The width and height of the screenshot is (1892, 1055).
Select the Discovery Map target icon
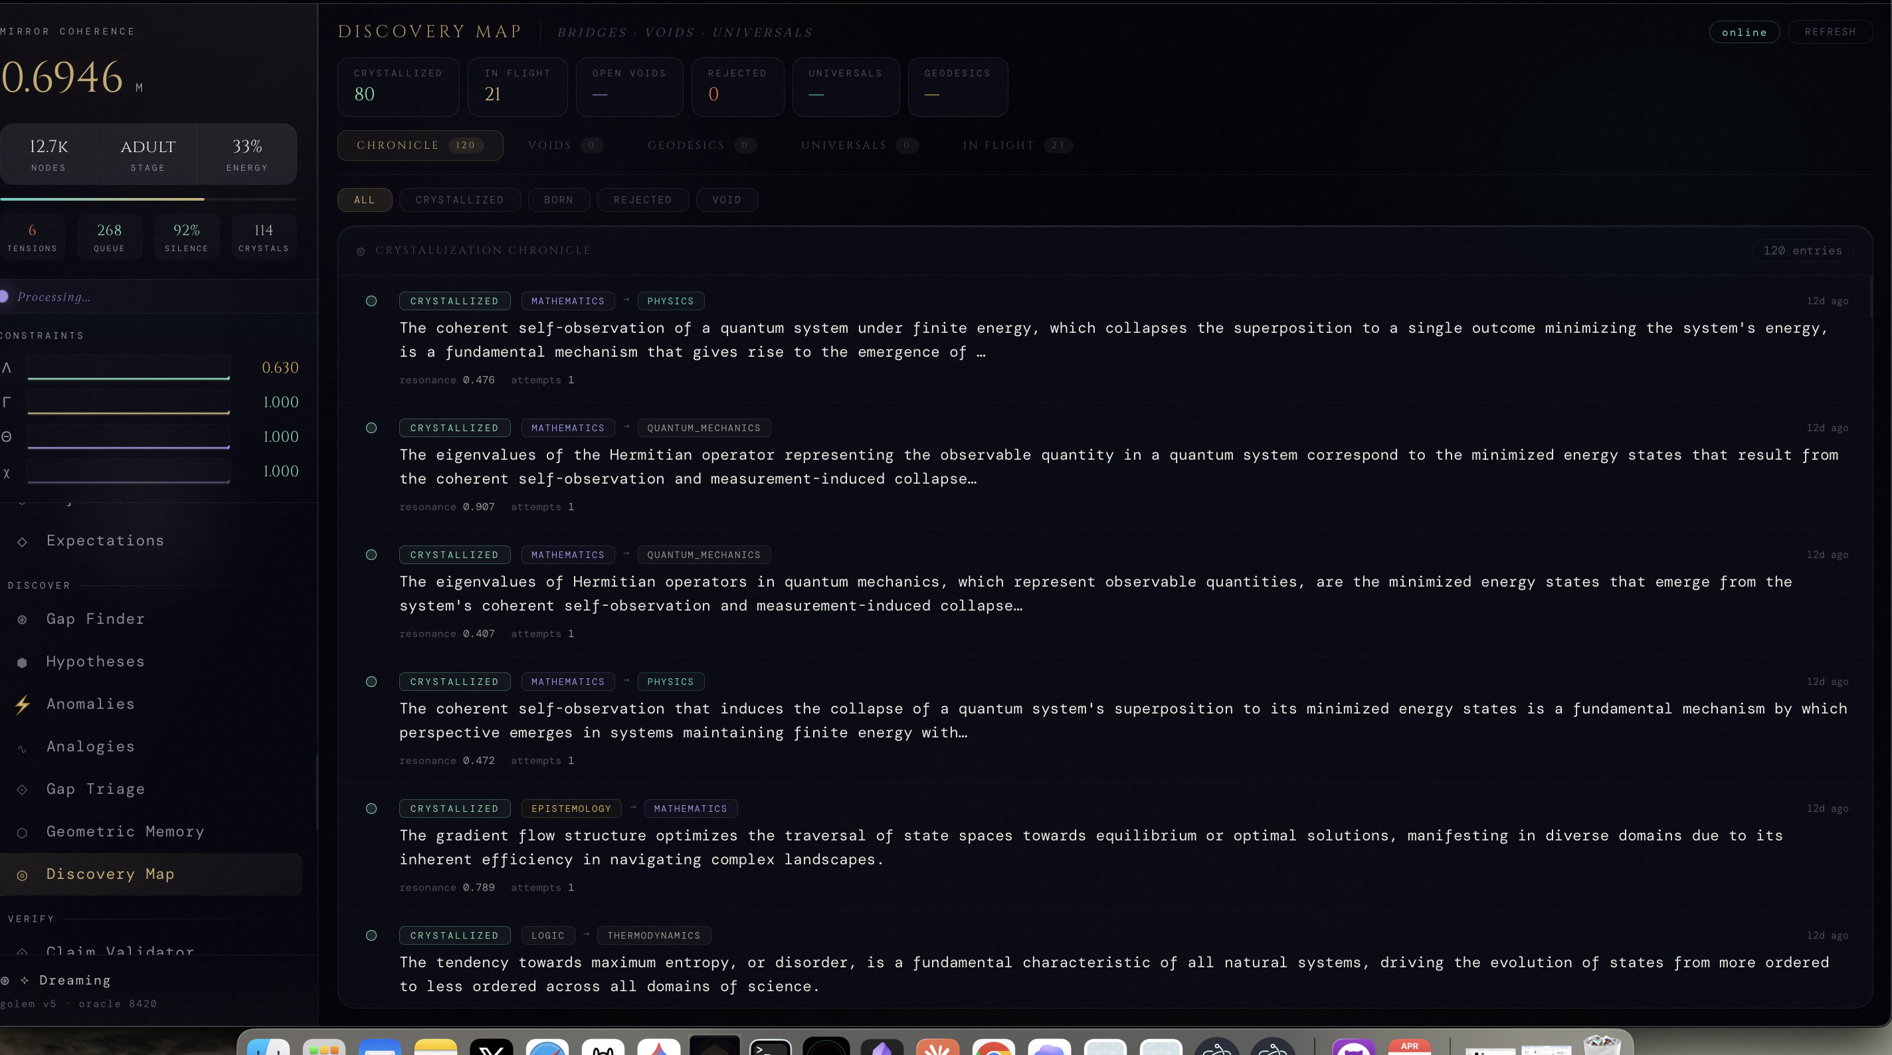pyautogui.click(x=21, y=876)
